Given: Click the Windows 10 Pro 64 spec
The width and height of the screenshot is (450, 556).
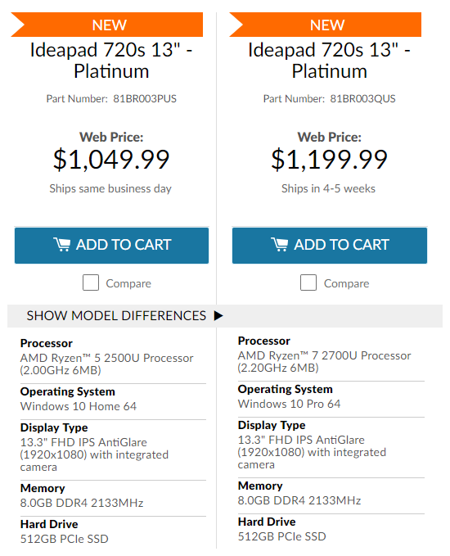Looking at the screenshot, I should [x=289, y=404].
